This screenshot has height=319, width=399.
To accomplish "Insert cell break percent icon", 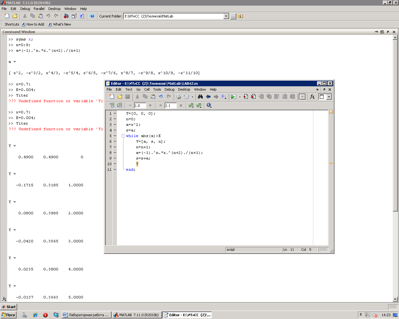I will (191, 105).
